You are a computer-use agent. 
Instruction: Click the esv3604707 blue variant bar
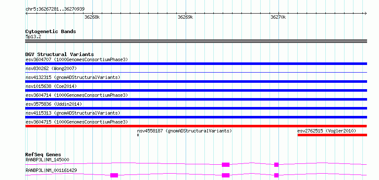(x=196, y=64)
